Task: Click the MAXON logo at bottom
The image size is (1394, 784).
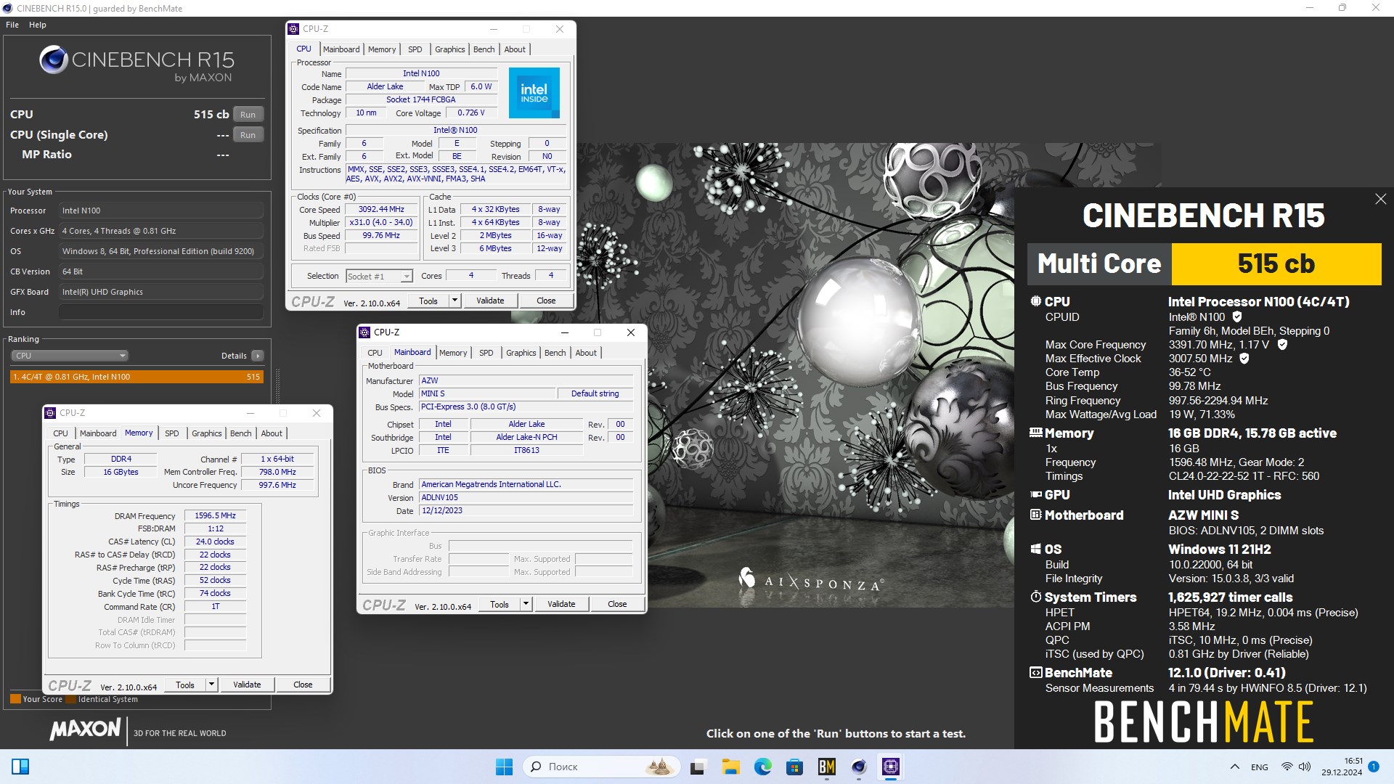Action: point(85,730)
